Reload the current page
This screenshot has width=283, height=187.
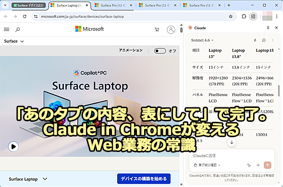(25, 17)
